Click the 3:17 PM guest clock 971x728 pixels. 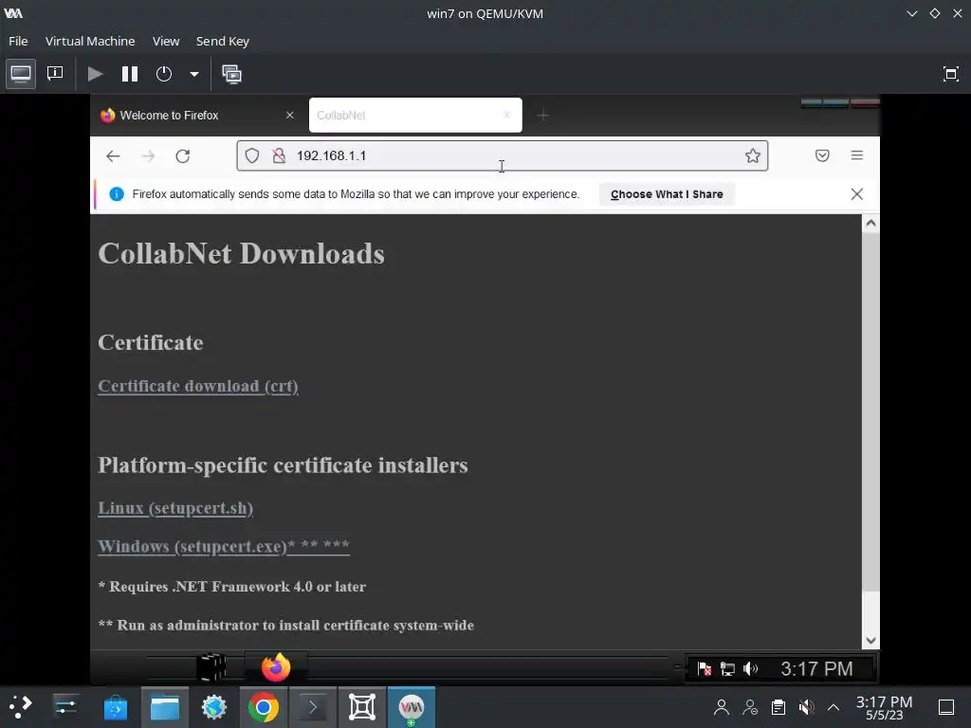click(x=816, y=668)
